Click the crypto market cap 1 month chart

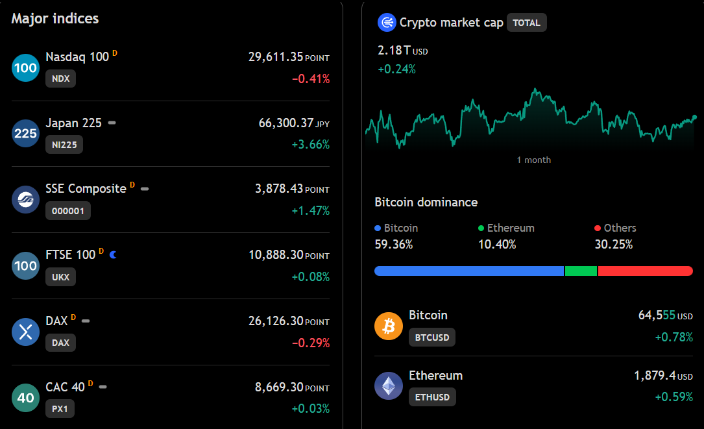click(x=531, y=118)
